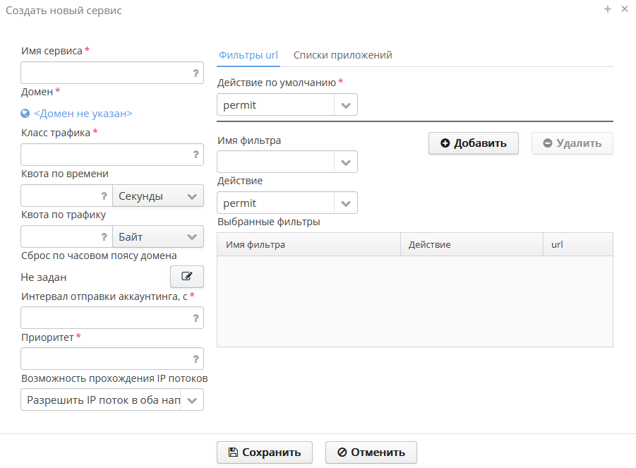The image size is (636, 468).
Task: Select the Фильтры url tab
Action: [248, 55]
